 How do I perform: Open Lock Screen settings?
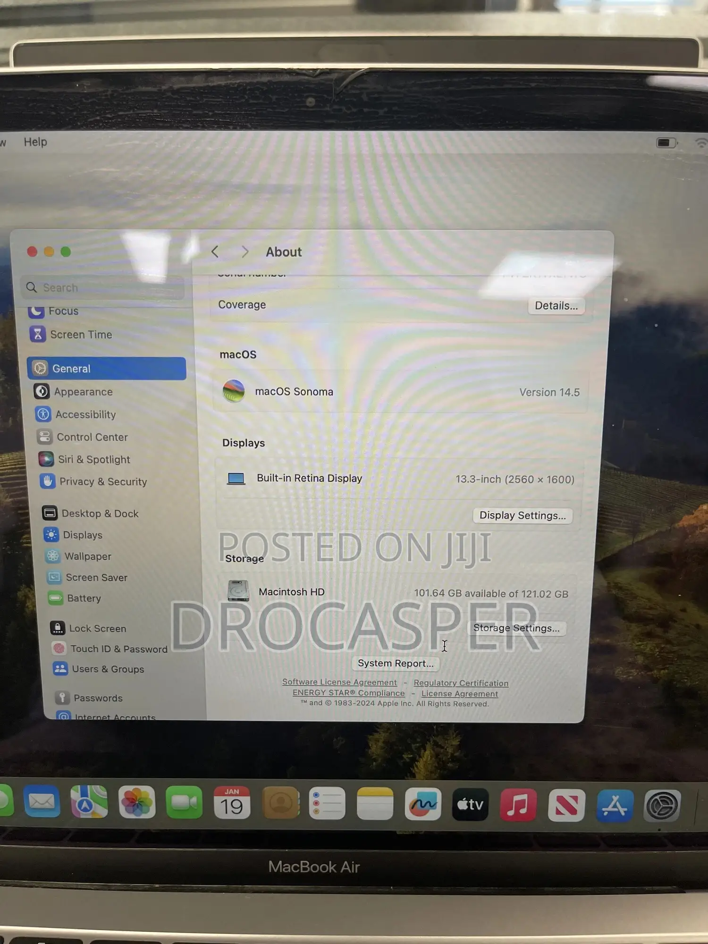(88, 628)
